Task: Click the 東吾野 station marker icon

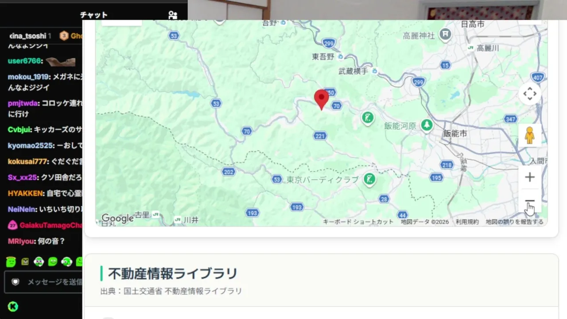Action: pyautogui.click(x=340, y=56)
